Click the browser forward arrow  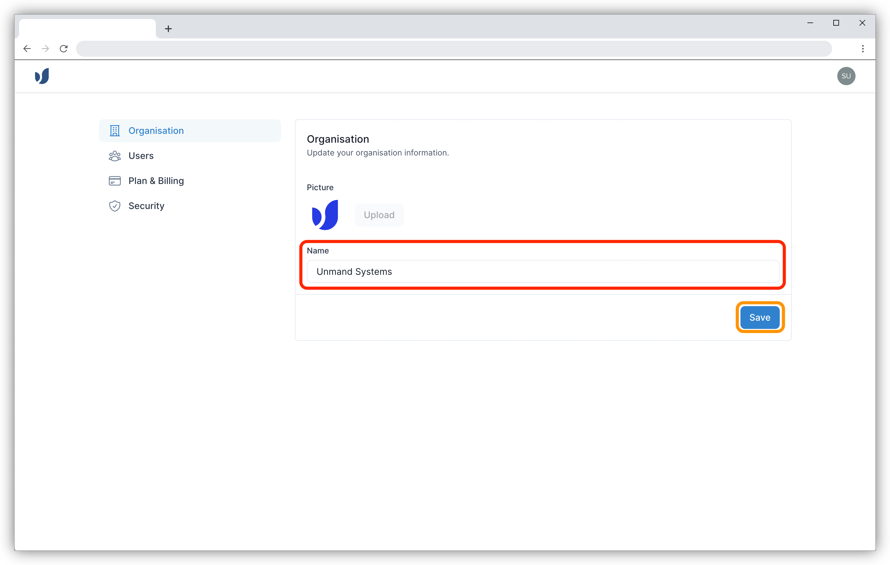click(46, 49)
